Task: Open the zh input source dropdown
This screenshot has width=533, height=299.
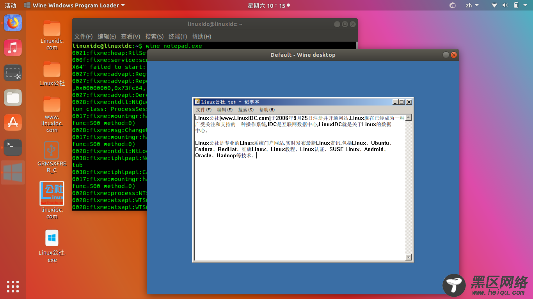Action: click(471, 5)
